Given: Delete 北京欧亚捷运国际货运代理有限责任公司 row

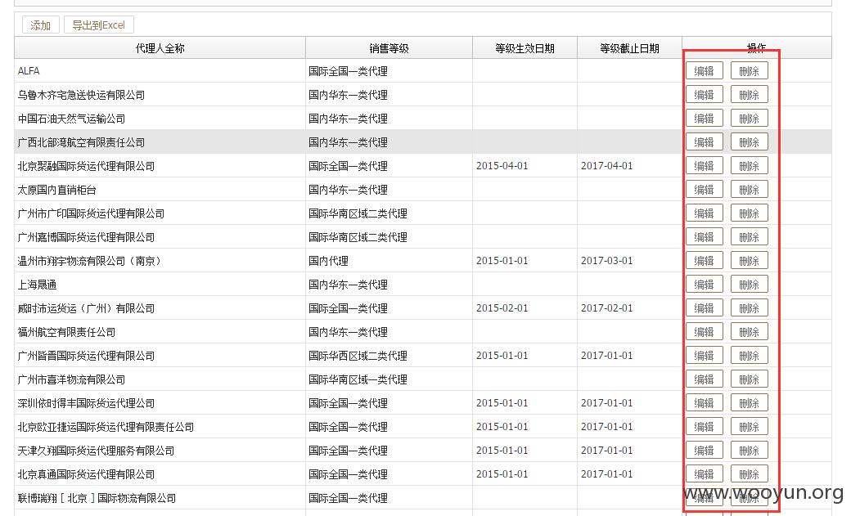Looking at the screenshot, I should point(749,427).
